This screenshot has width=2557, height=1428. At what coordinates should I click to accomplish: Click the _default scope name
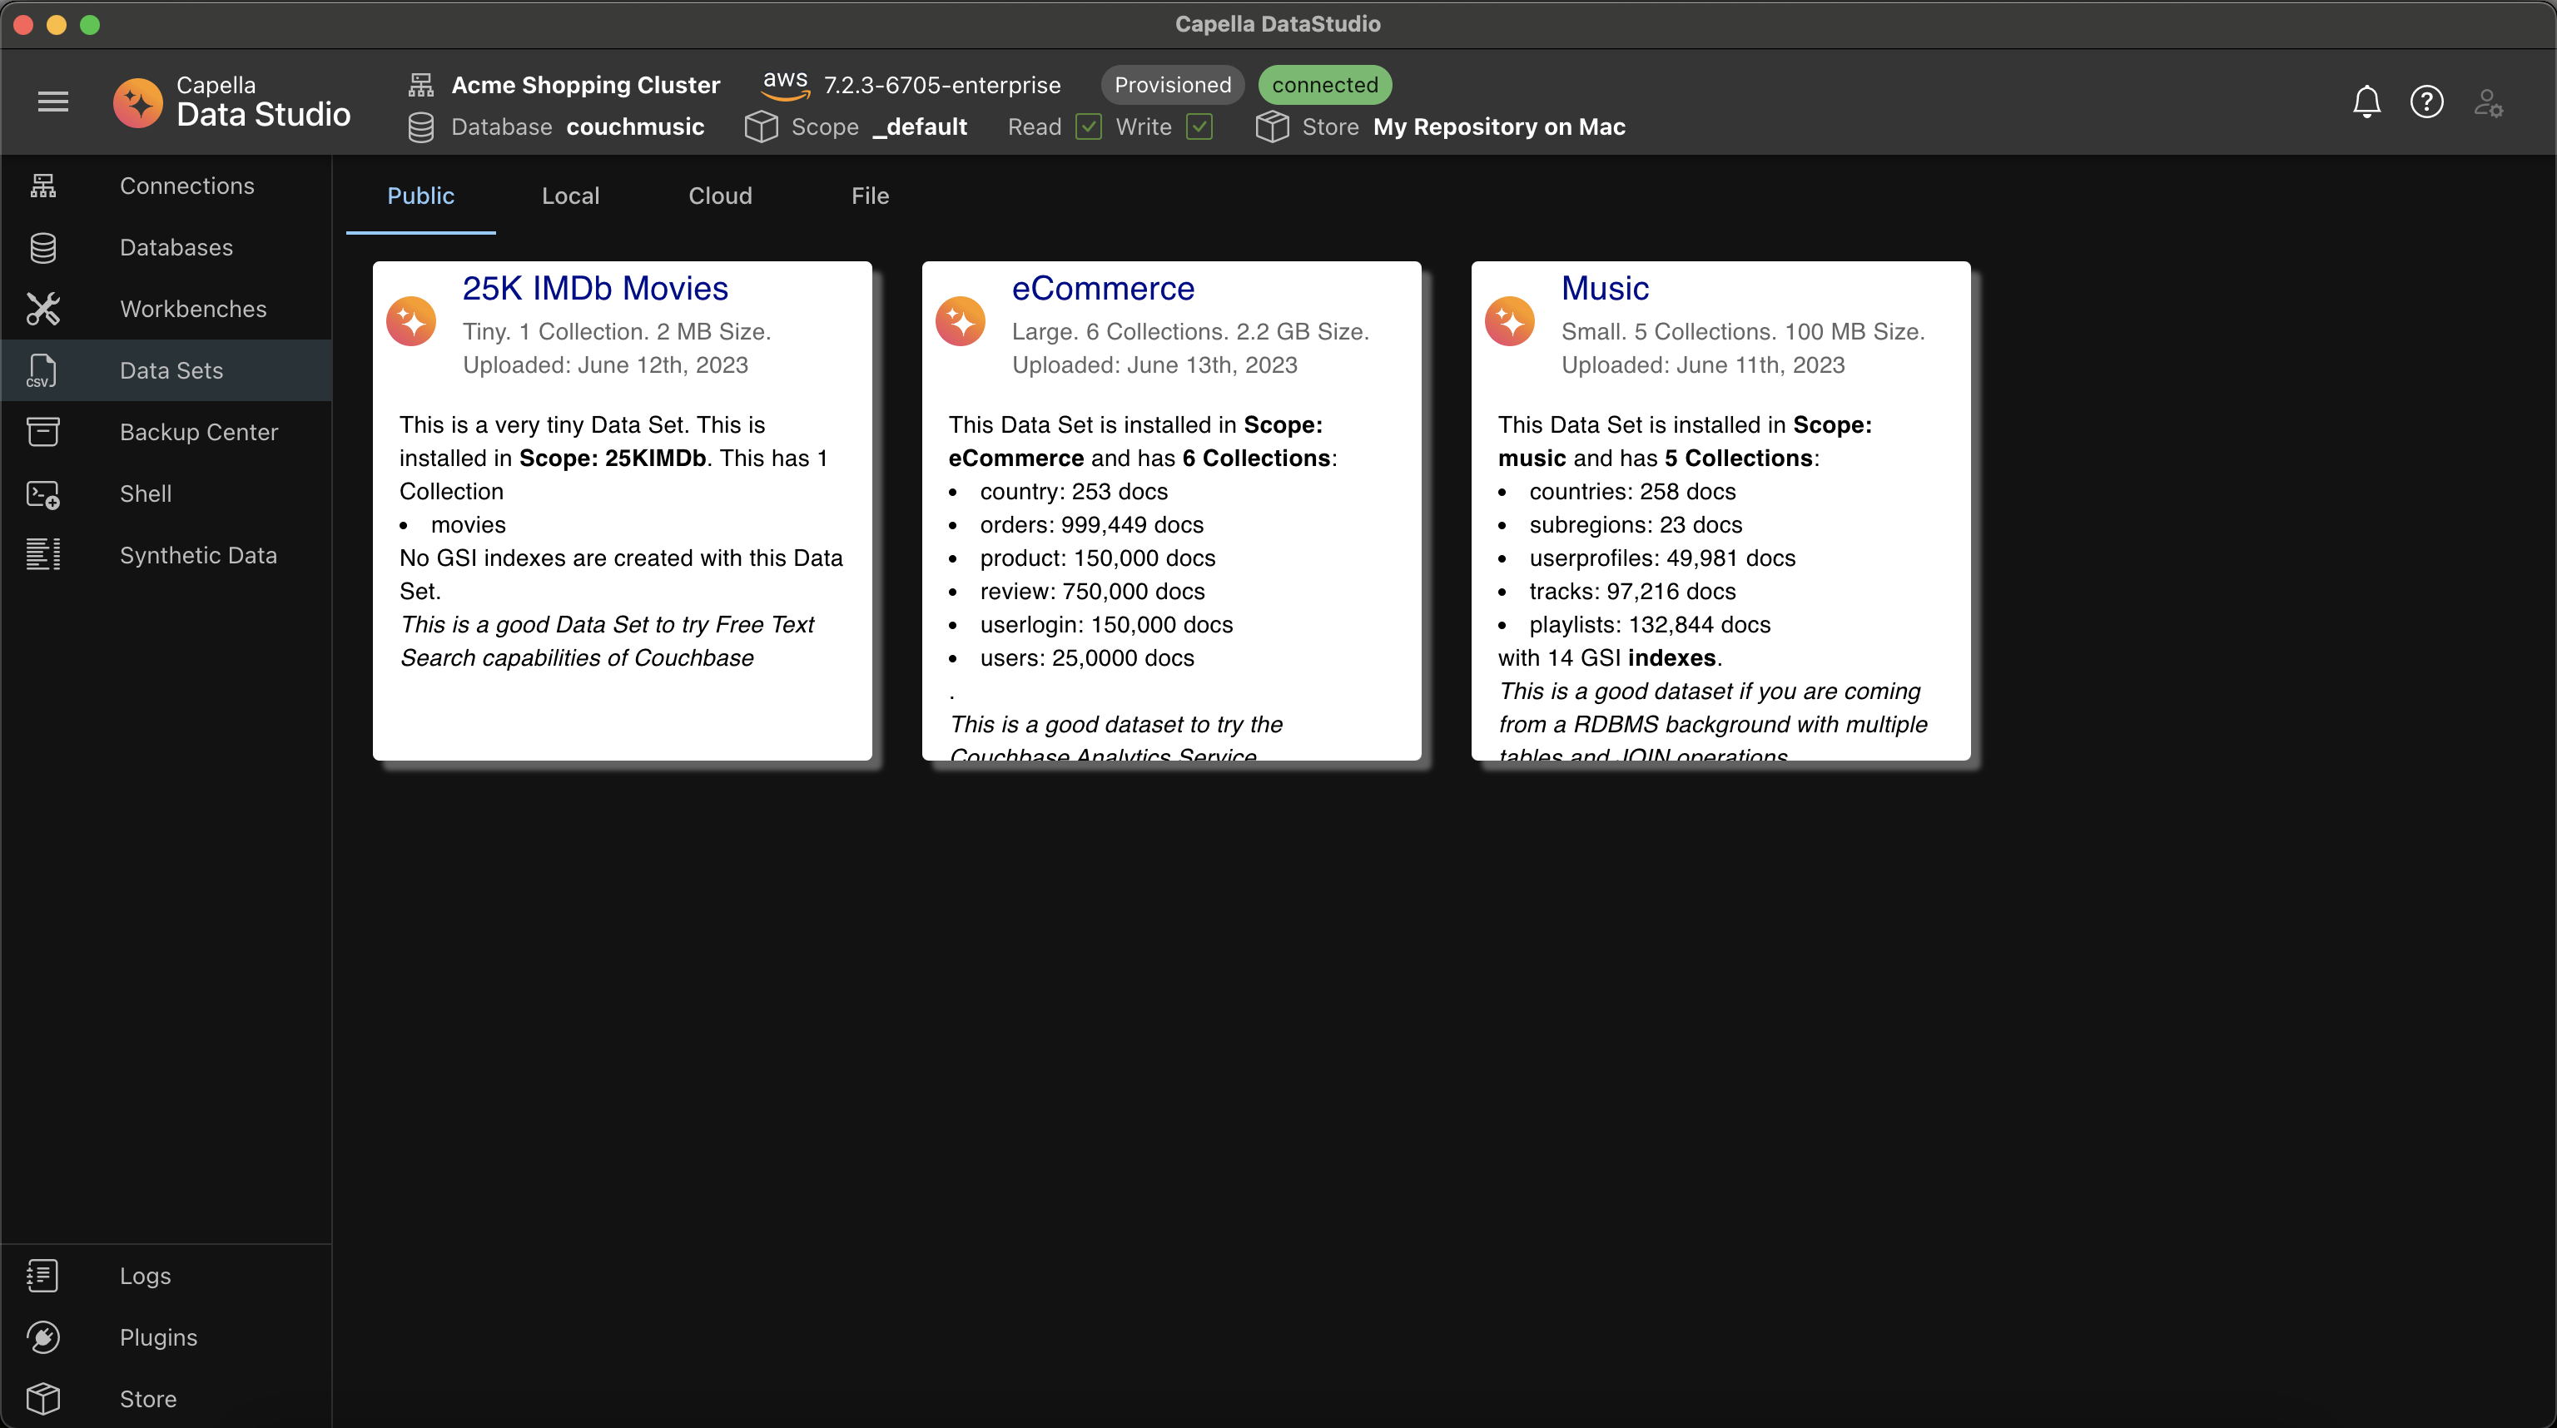[x=920, y=127]
